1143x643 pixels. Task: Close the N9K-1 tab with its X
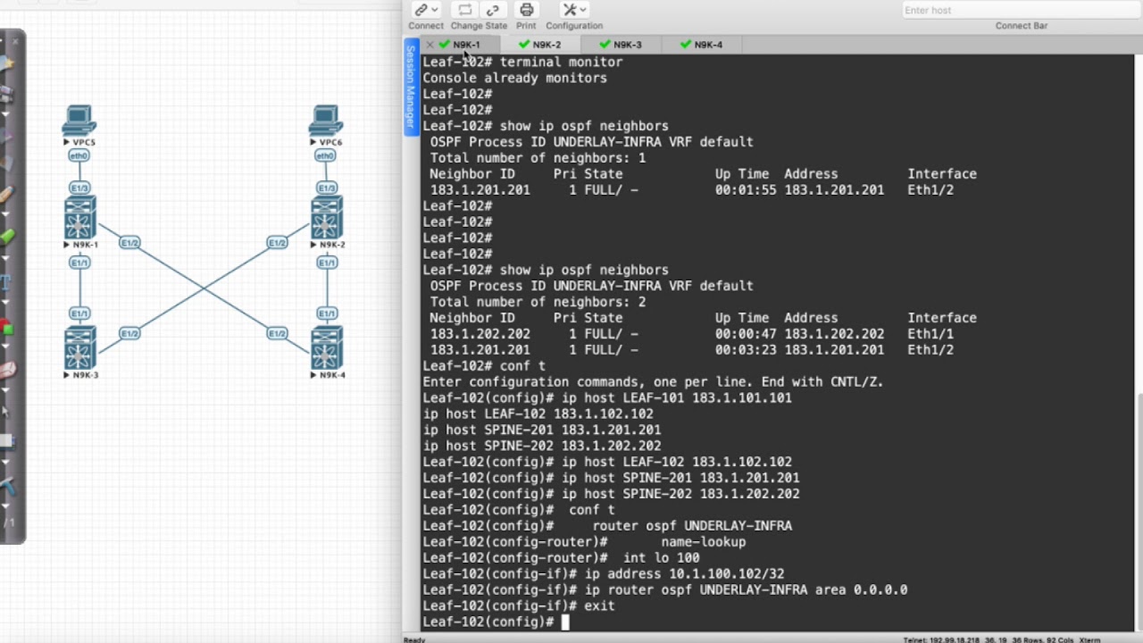pyautogui.click(x=430, y=45)
